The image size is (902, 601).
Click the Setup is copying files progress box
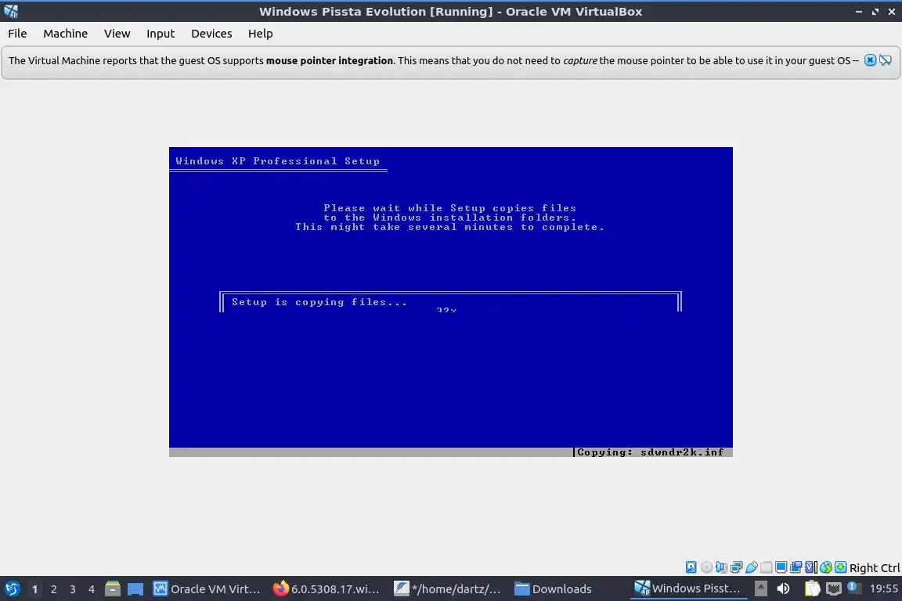coord(450,302)
